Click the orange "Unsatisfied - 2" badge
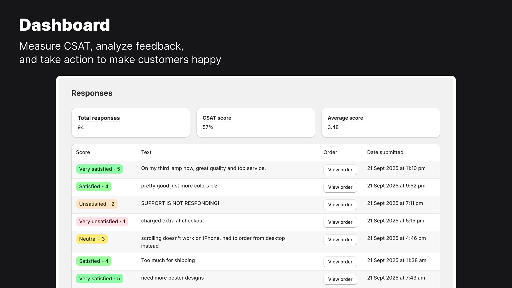512x288 pixels. [x=97, y=204]
